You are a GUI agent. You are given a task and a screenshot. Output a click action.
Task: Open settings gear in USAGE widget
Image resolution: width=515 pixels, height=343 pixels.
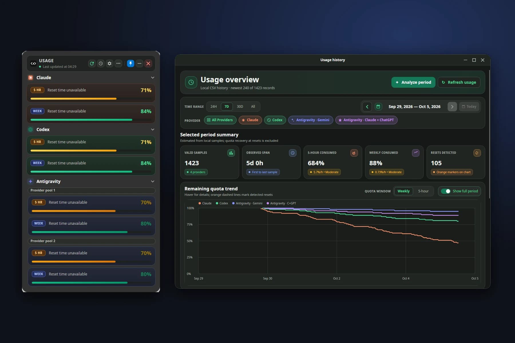pos(110,63)
